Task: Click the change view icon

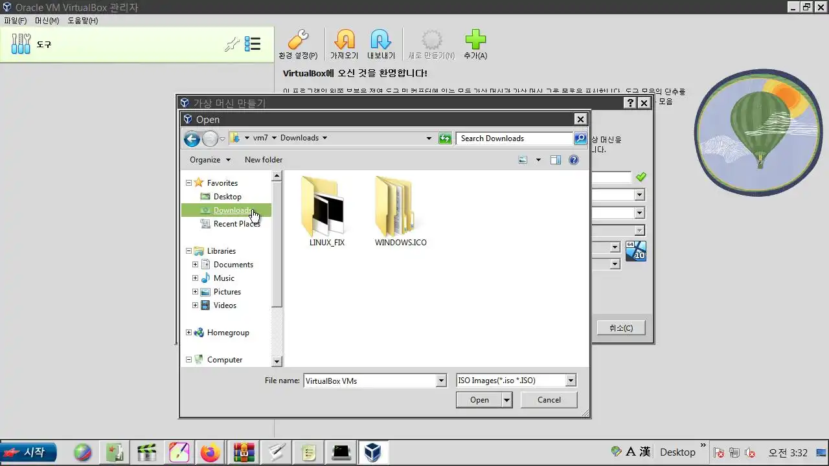Action: (523, 160)
